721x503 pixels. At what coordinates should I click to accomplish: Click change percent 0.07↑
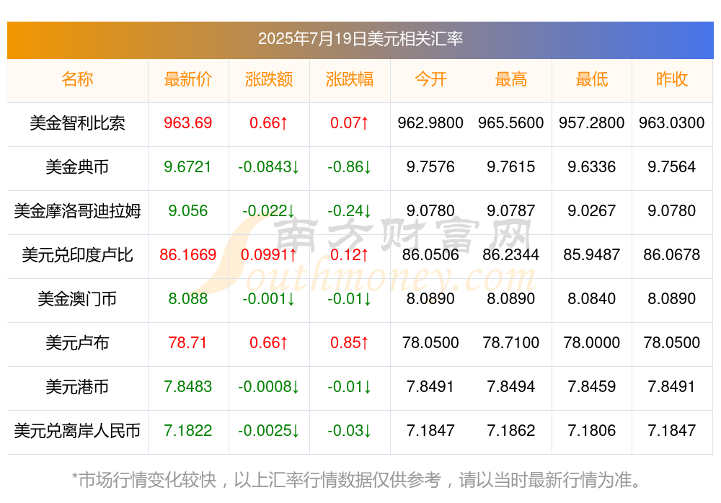tap(350, 123)
